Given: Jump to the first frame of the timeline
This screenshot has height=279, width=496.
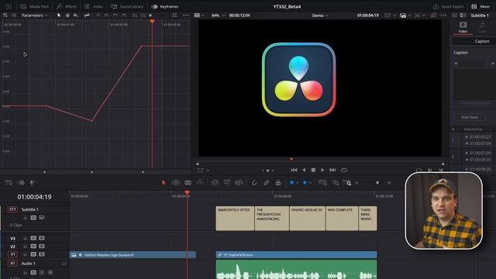Looking at the screenshot, I should [294, 170].
